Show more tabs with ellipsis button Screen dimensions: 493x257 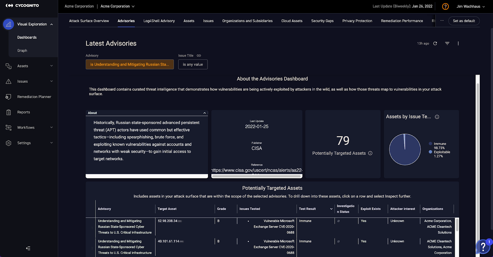pyautogui.click(x=442, y=21)
